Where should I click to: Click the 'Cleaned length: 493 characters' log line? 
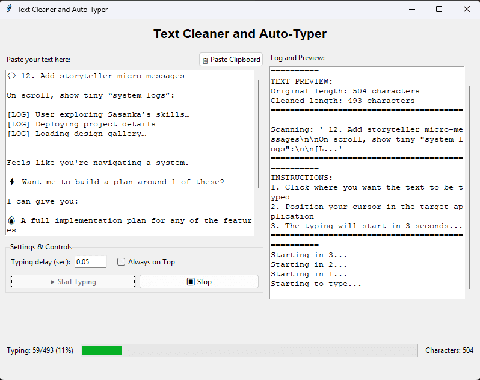click(x=342, y=101)
